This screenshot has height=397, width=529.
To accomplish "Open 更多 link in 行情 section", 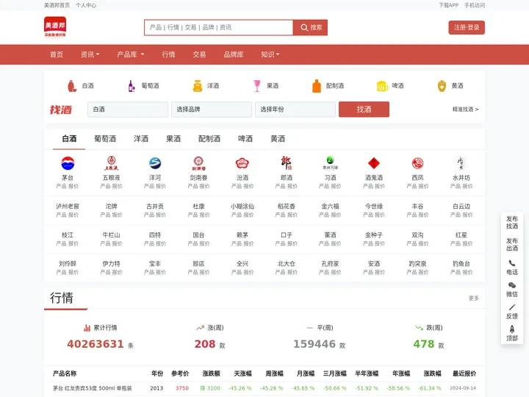I will click(x=474, y=298).
